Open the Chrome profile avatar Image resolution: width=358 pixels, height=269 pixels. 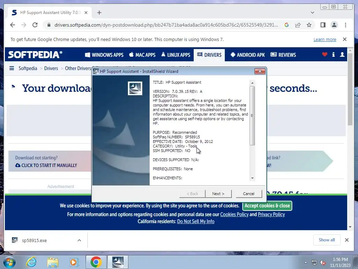coord(334,25)
